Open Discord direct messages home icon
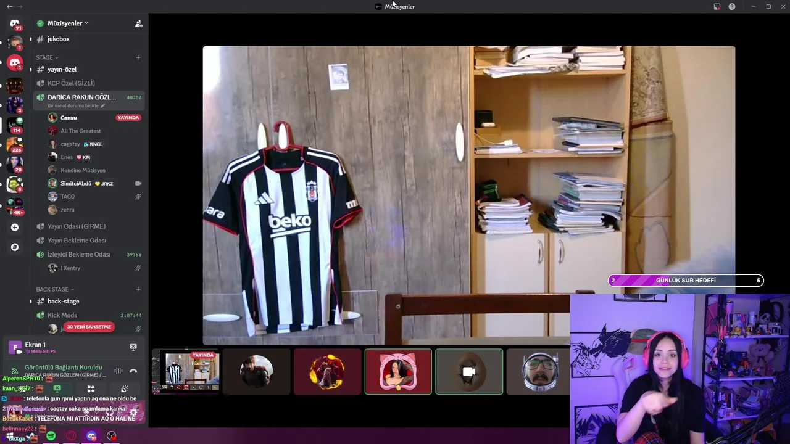This screenshot has width=790, height=444. point(15,23)
